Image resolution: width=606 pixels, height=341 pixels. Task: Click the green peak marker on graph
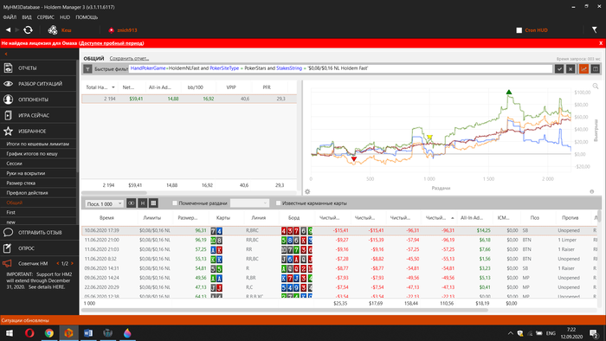coord(509,92)
